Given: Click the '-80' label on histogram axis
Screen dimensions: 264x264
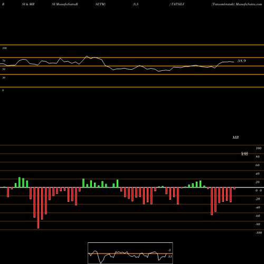Looking at the screenshot, I should 258,224.
